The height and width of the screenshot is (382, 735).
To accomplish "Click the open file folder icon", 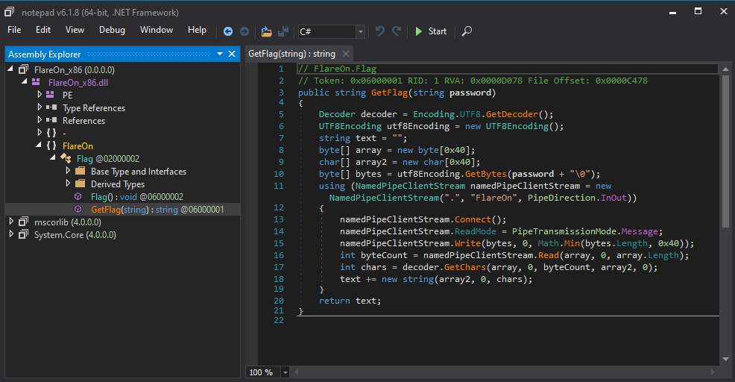I will coord(266,31).
